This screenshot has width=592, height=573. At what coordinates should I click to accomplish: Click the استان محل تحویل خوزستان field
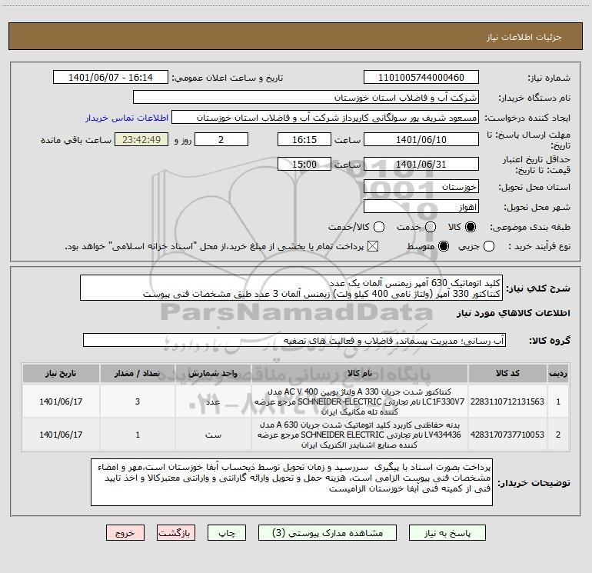(421, 187)
